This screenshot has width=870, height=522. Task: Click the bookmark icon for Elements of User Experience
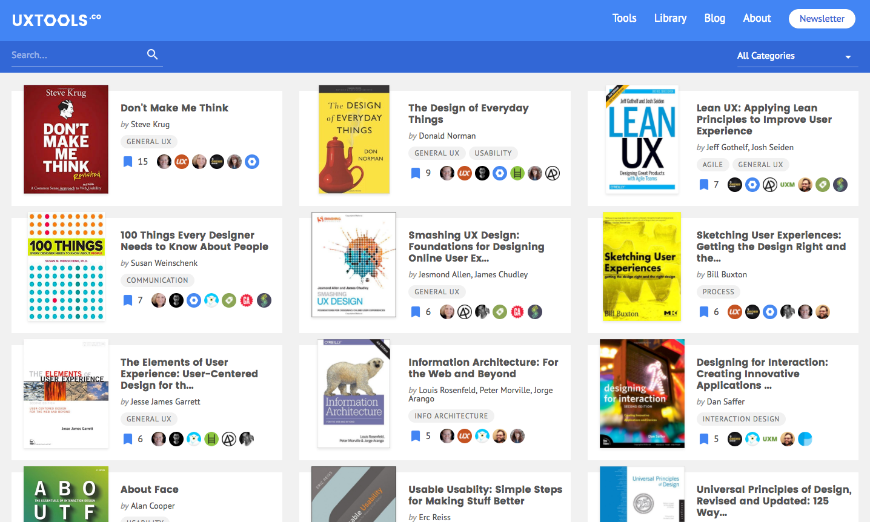pos(128,439)
